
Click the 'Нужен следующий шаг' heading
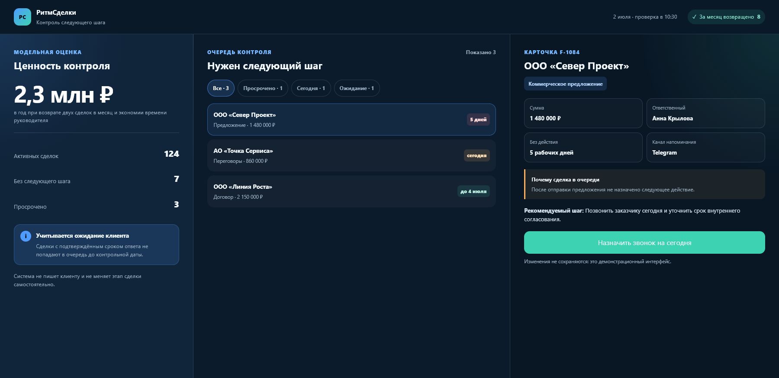pos(265,66)
